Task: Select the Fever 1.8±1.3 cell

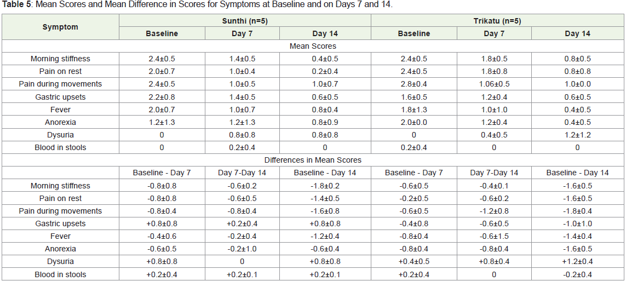Action: 413,110
